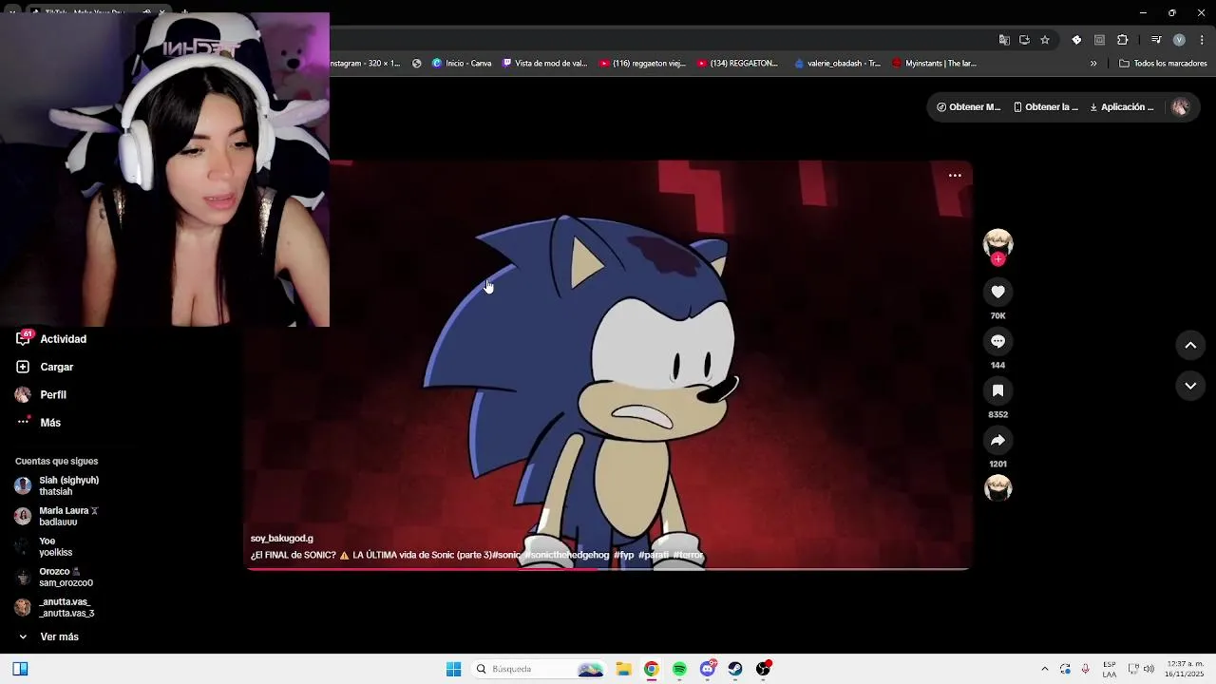Open followed account _anutta.vas_
Screen dimensions: 1216x684
click(x=54, y=607)
